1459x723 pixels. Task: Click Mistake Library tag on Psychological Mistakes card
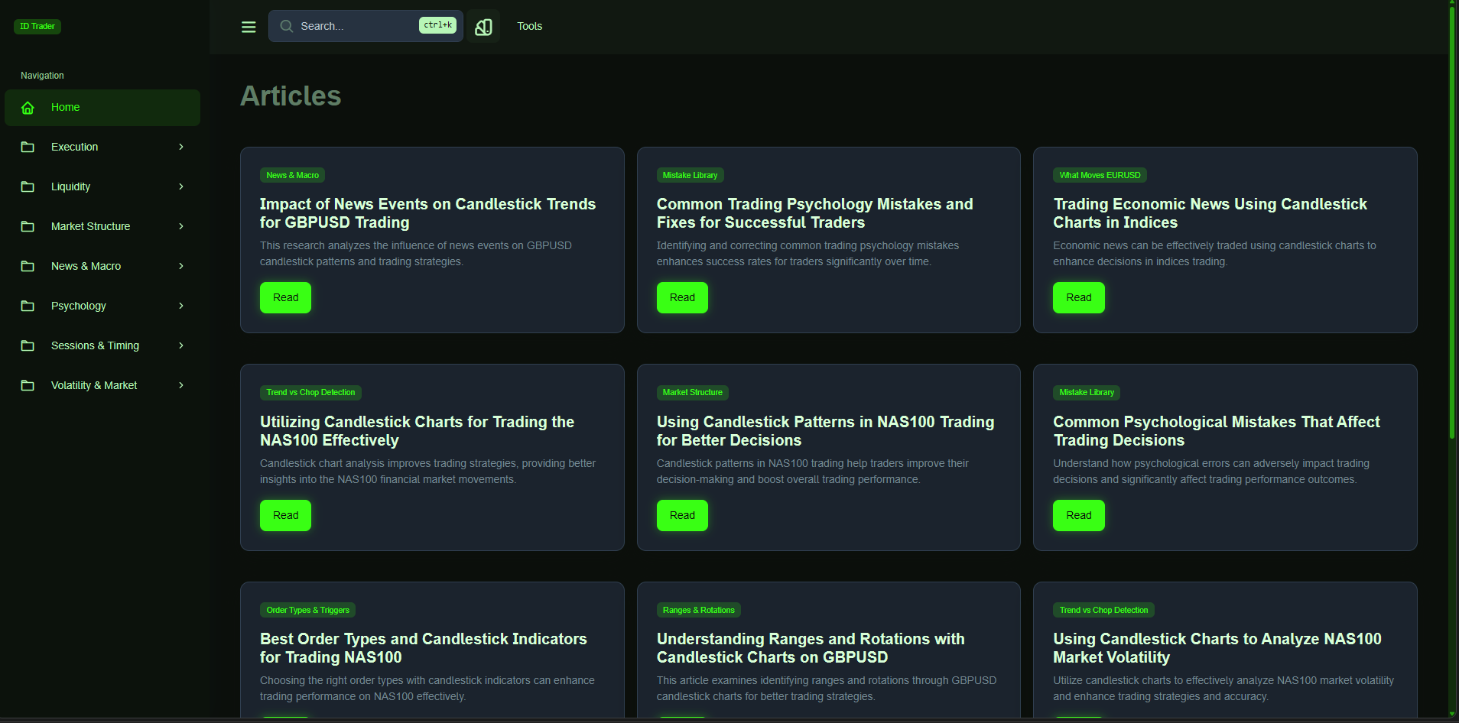1087,392
